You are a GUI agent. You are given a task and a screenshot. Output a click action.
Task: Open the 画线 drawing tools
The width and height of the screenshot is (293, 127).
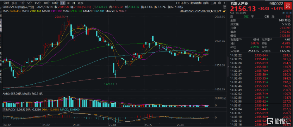coord(206,3)
